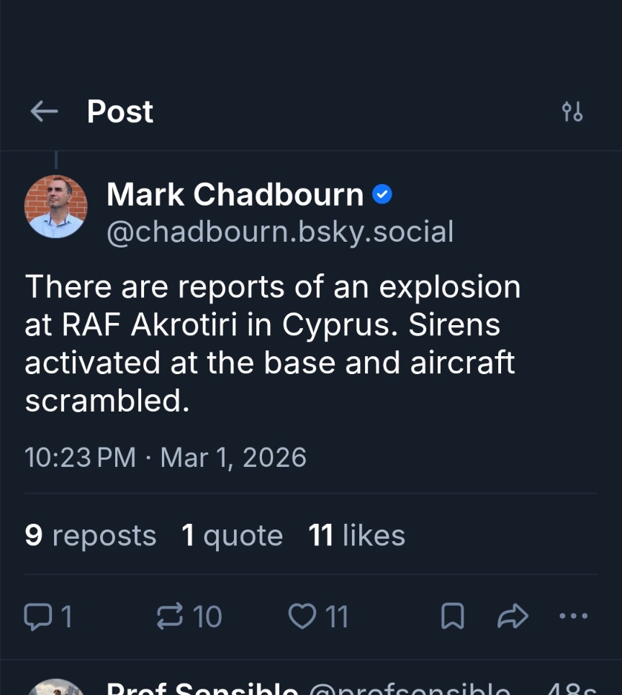Screen dimensions: 622x695
Task: Go back using the left arrow
Action: (44, 112)
